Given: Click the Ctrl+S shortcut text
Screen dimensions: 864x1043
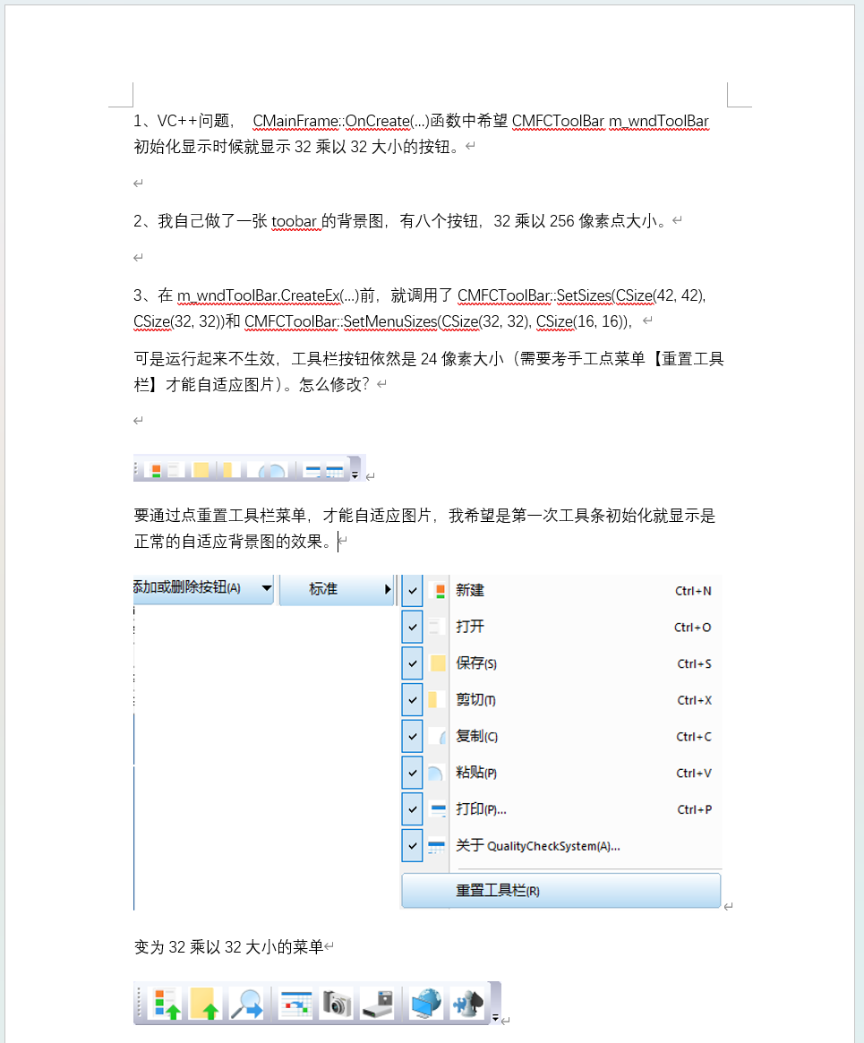Looking at the screenshot, I should point(695,663).
